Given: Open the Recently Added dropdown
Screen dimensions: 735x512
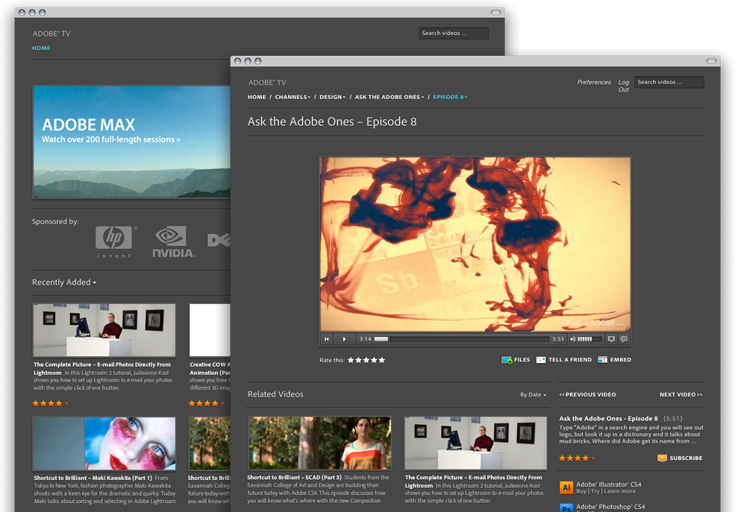Looking at the screenshot, I should [64, 282].
